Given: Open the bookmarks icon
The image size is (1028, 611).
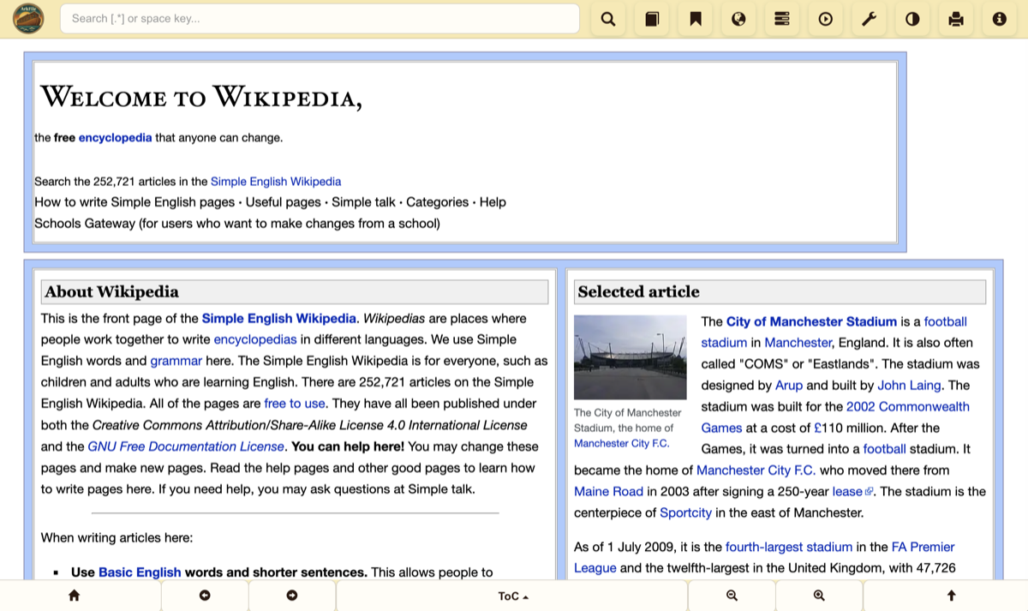Looking at the screenshot, I should pyautogui.click(x=696, y=19).
